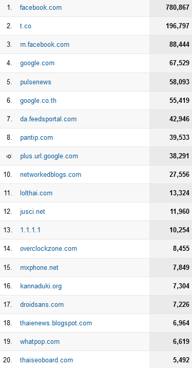The width and height of the screenshot is (192, 368).
Task: Open overclockzone.com referral link
Action: coord(49,249)
